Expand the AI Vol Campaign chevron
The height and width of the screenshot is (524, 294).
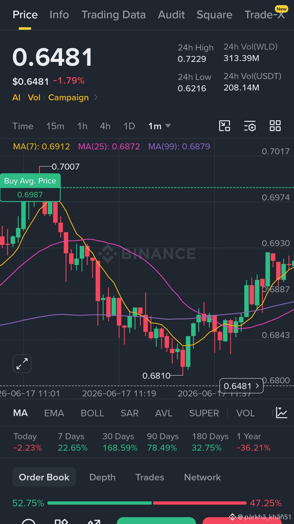(x=96, y=97)
